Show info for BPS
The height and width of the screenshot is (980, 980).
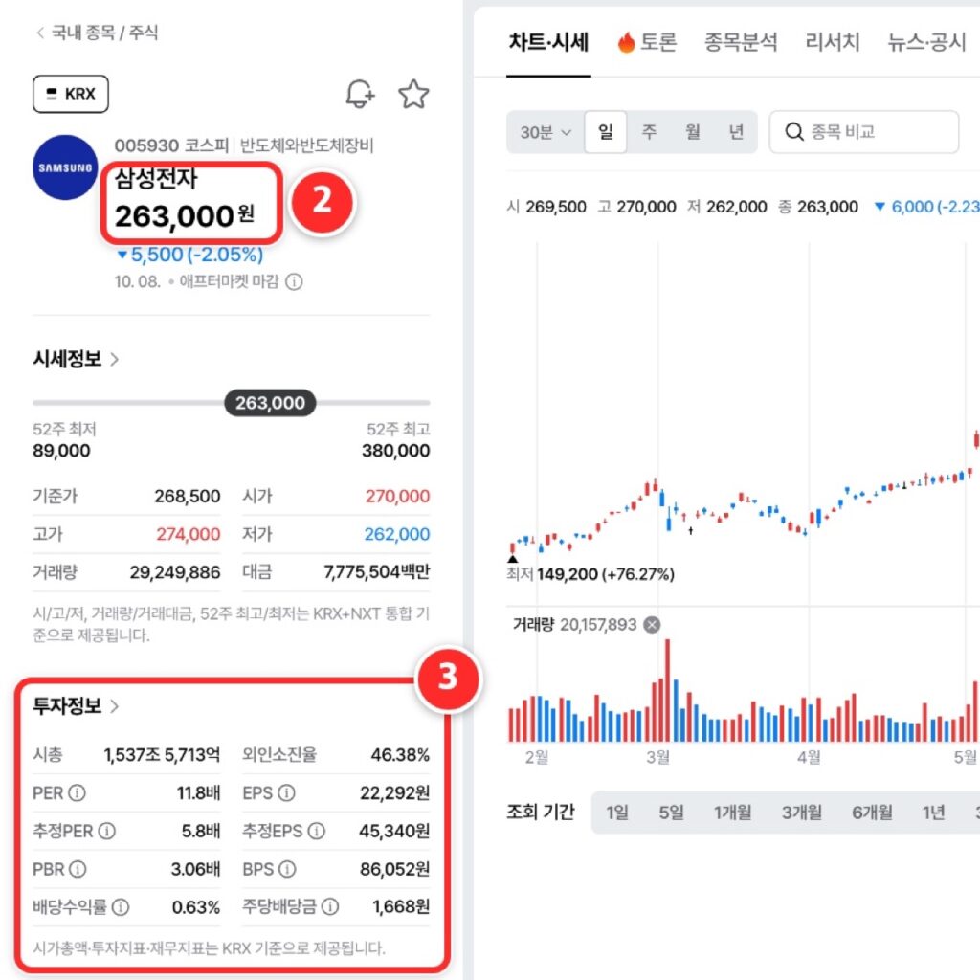coord(287,869)
